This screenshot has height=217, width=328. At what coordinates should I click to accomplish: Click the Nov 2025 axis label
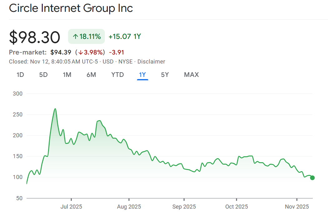point(297,207)
